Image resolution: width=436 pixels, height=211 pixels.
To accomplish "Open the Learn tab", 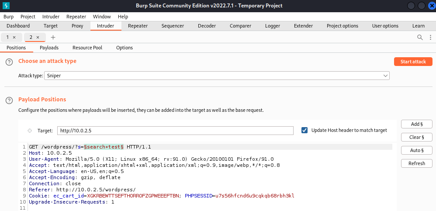I will (x=418, y=26).
